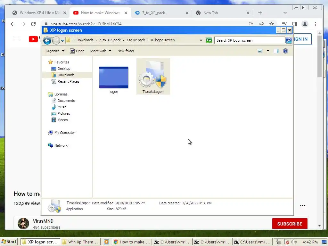Go back in Explorer window
This screenshot has height=246, width=328.
[47, 40]
